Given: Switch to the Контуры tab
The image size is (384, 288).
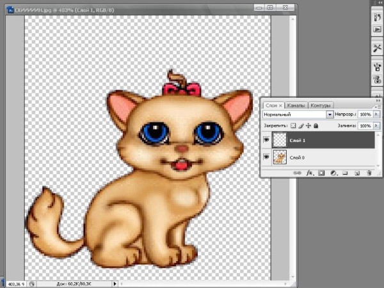Looking at the screenshot, I should 320,105.
